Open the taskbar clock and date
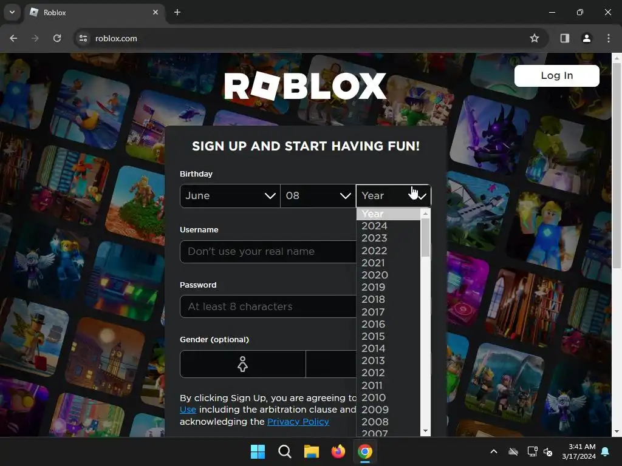This screenshot has width=622, height=466. point(579,451)
